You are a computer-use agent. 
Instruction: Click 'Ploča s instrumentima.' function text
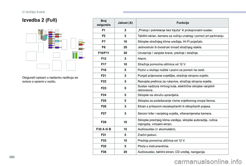153,146
